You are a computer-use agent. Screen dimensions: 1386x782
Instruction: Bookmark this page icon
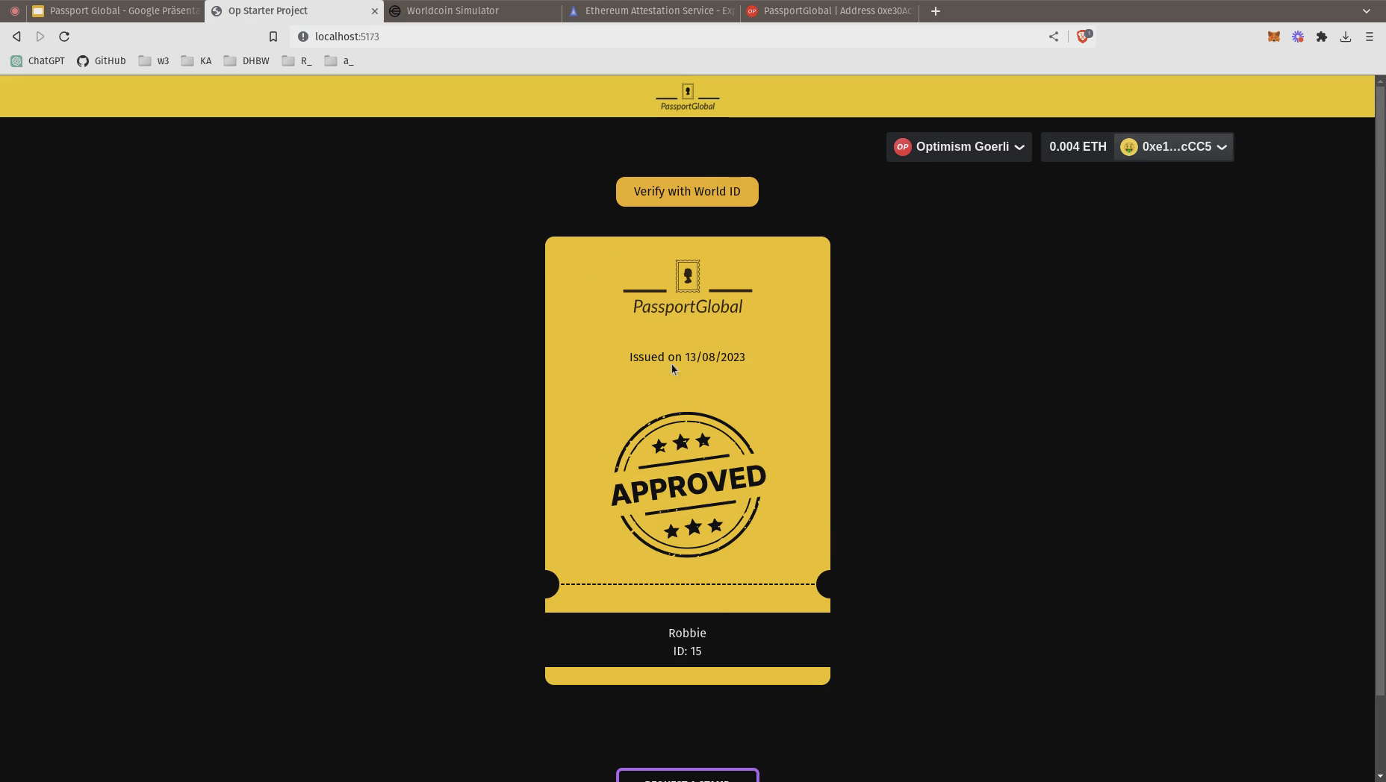[273, 37]
